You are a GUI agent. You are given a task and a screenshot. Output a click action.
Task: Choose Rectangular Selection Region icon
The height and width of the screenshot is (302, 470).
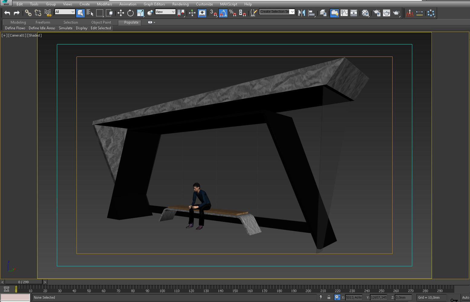[x=100, y=13]
